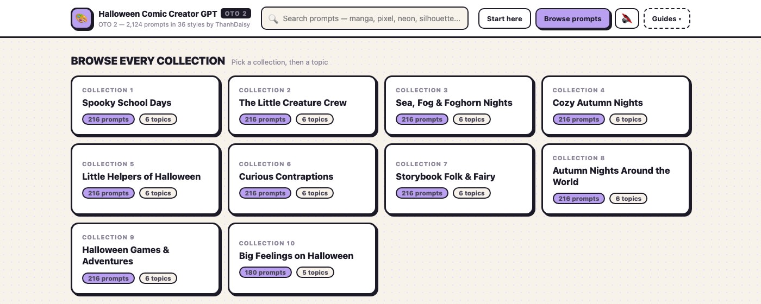Focus the search prompts field

364,18
